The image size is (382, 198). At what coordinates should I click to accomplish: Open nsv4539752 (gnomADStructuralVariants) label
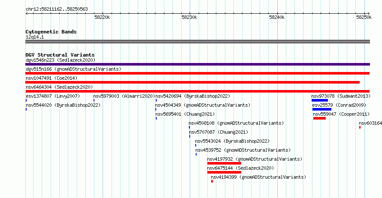coord(243,150)
